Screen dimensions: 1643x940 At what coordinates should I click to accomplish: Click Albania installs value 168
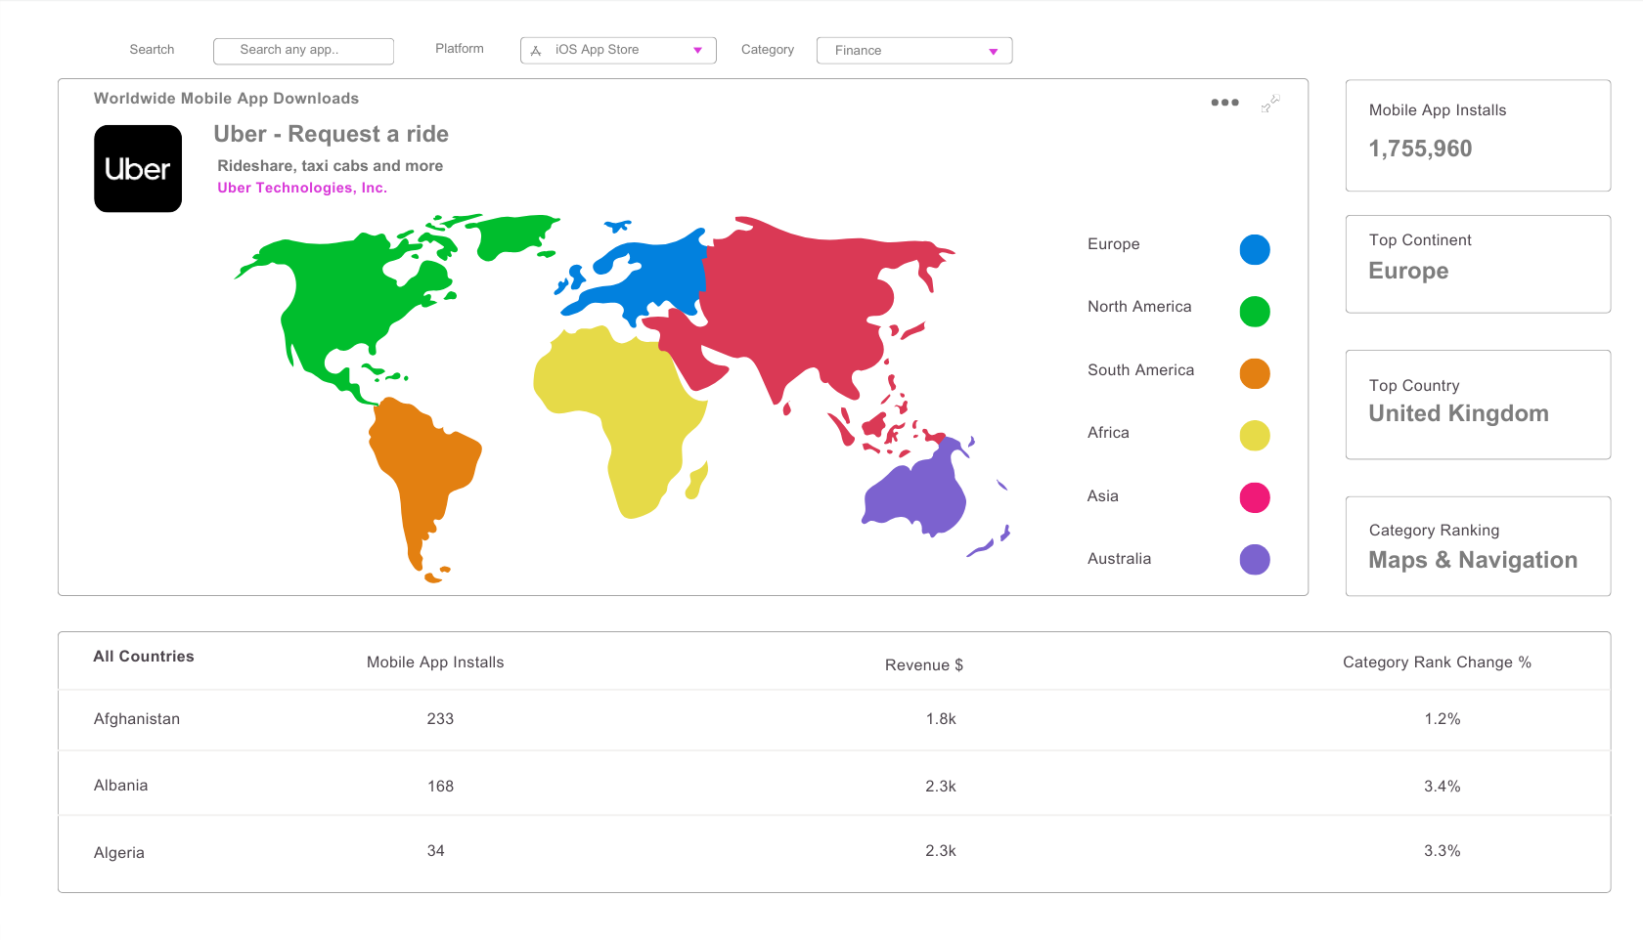pos(440,787)
